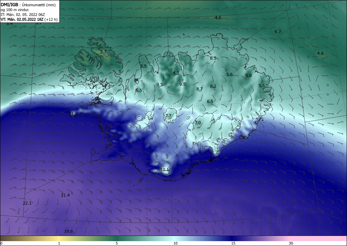
Task: Click the '30' label on the color scale
Action: 291,244
